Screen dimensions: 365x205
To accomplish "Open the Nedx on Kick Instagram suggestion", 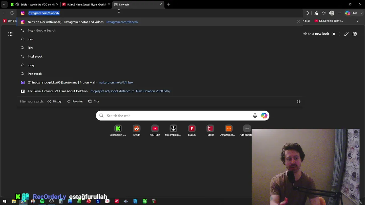I will 160,22.
